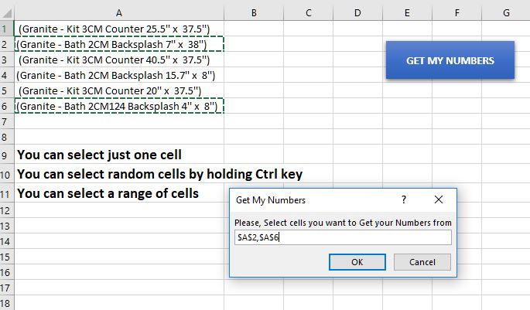Select row 9 header

pos(7,155)
